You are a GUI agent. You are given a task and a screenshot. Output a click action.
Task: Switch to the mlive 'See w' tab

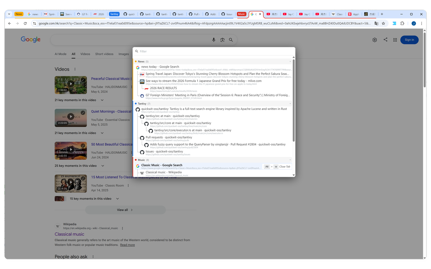pyautogui.click(x=66, y=14)
